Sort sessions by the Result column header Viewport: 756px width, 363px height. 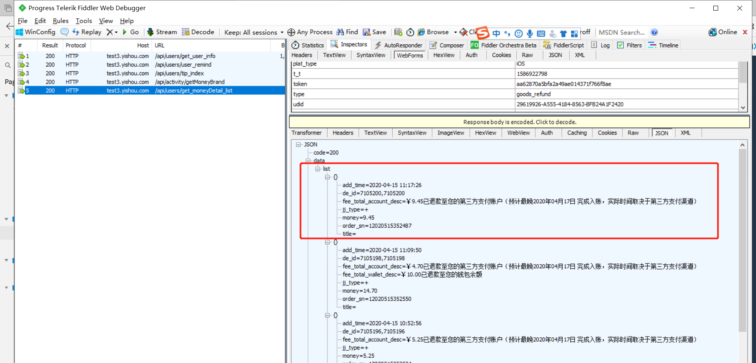[50, 45]
